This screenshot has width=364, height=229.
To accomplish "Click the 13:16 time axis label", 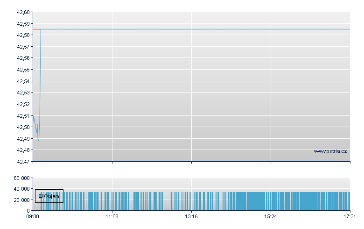I will (191, 217).
